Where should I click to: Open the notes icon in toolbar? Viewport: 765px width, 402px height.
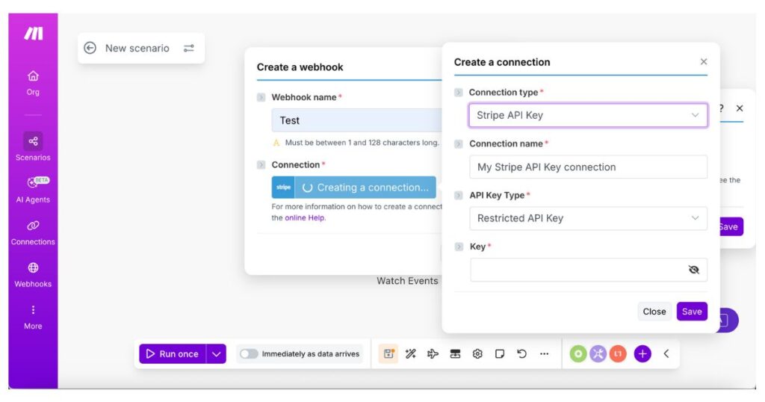[500, 353]
